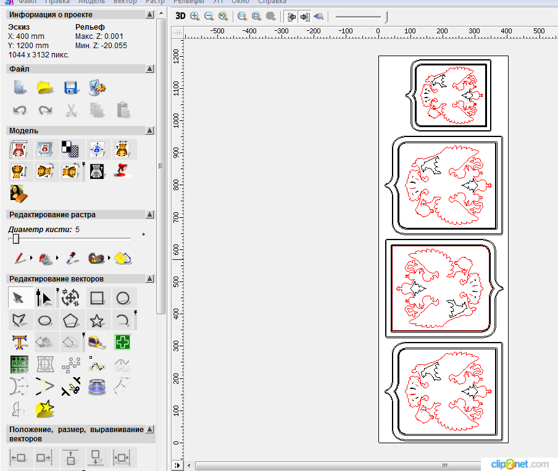The height and width of the screenshot is (471, 558).
Task: Choose the rectangle drawing tool
Action: point(97,298)
